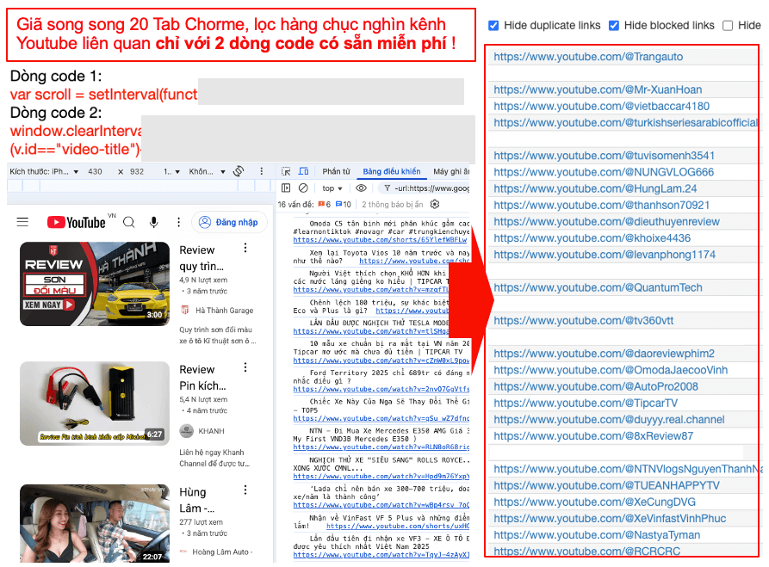Open the yellow car review video thumbnail
The height and width of the screenshot is (567, 769).
coord(95,283)
